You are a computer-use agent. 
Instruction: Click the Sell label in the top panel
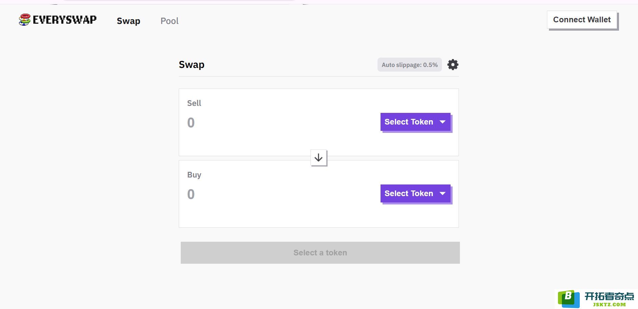coord(194,103)
